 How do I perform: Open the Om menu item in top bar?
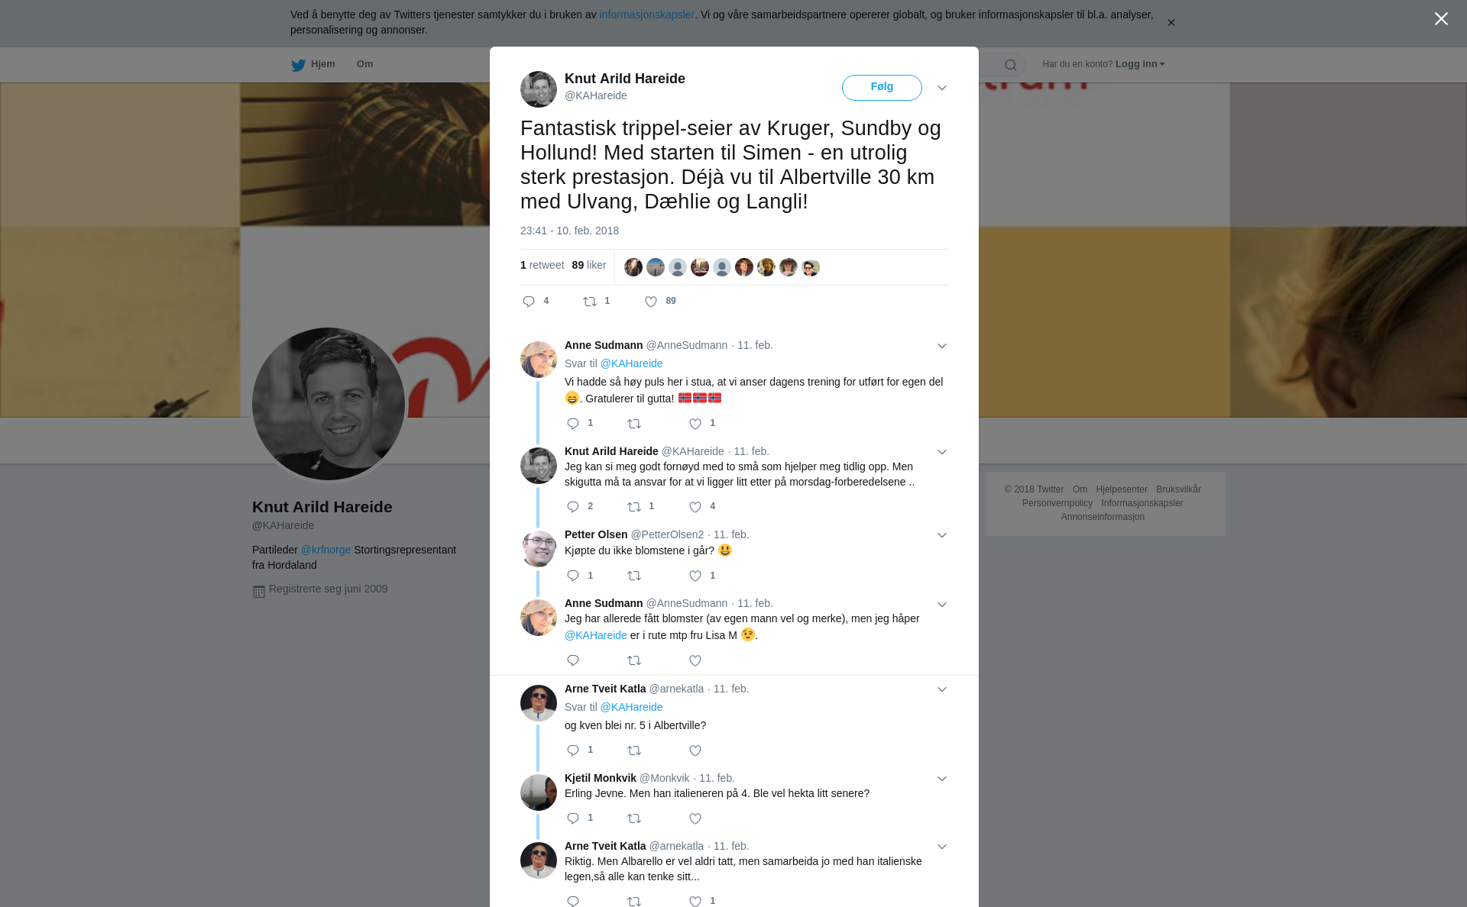pos(365,64)
